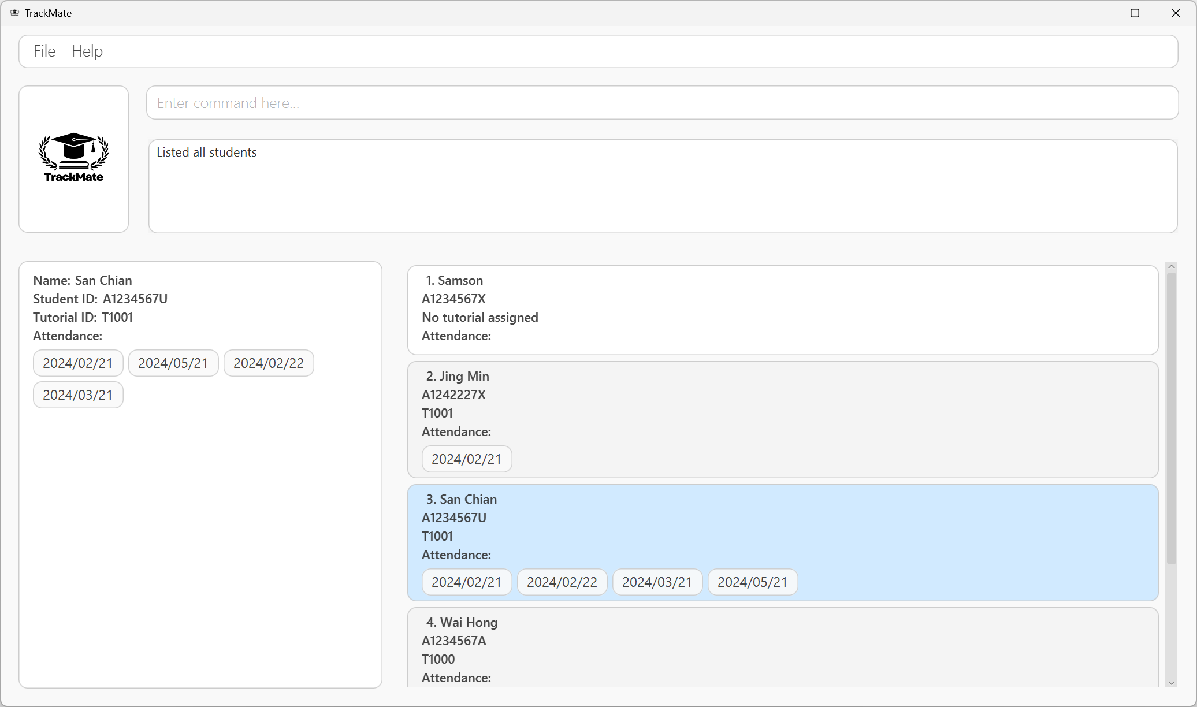Click San Chian's 2024/05/21 tag in list

pos(752,582)
